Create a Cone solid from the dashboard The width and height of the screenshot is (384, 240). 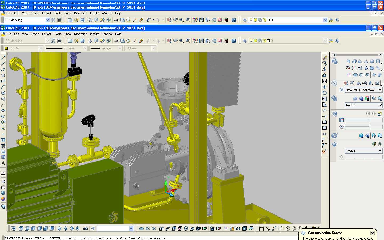(366, 61)
